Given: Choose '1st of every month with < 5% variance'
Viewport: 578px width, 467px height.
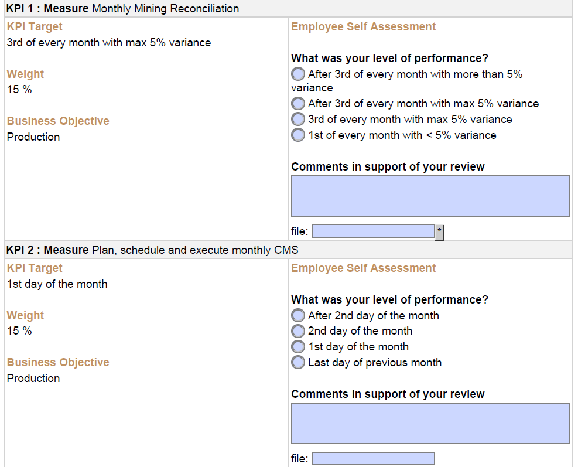Looking at the screenshot, I should tap(298, 135).
